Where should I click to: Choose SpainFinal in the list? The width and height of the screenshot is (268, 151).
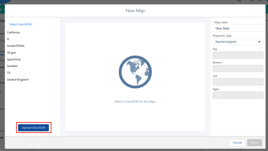point(14,60)
